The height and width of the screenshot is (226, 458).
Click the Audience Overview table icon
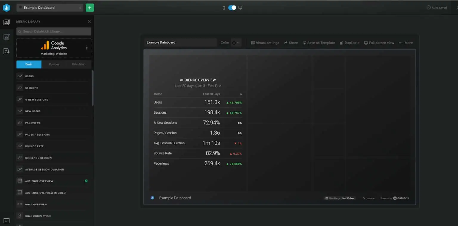[x=20, y=181]
